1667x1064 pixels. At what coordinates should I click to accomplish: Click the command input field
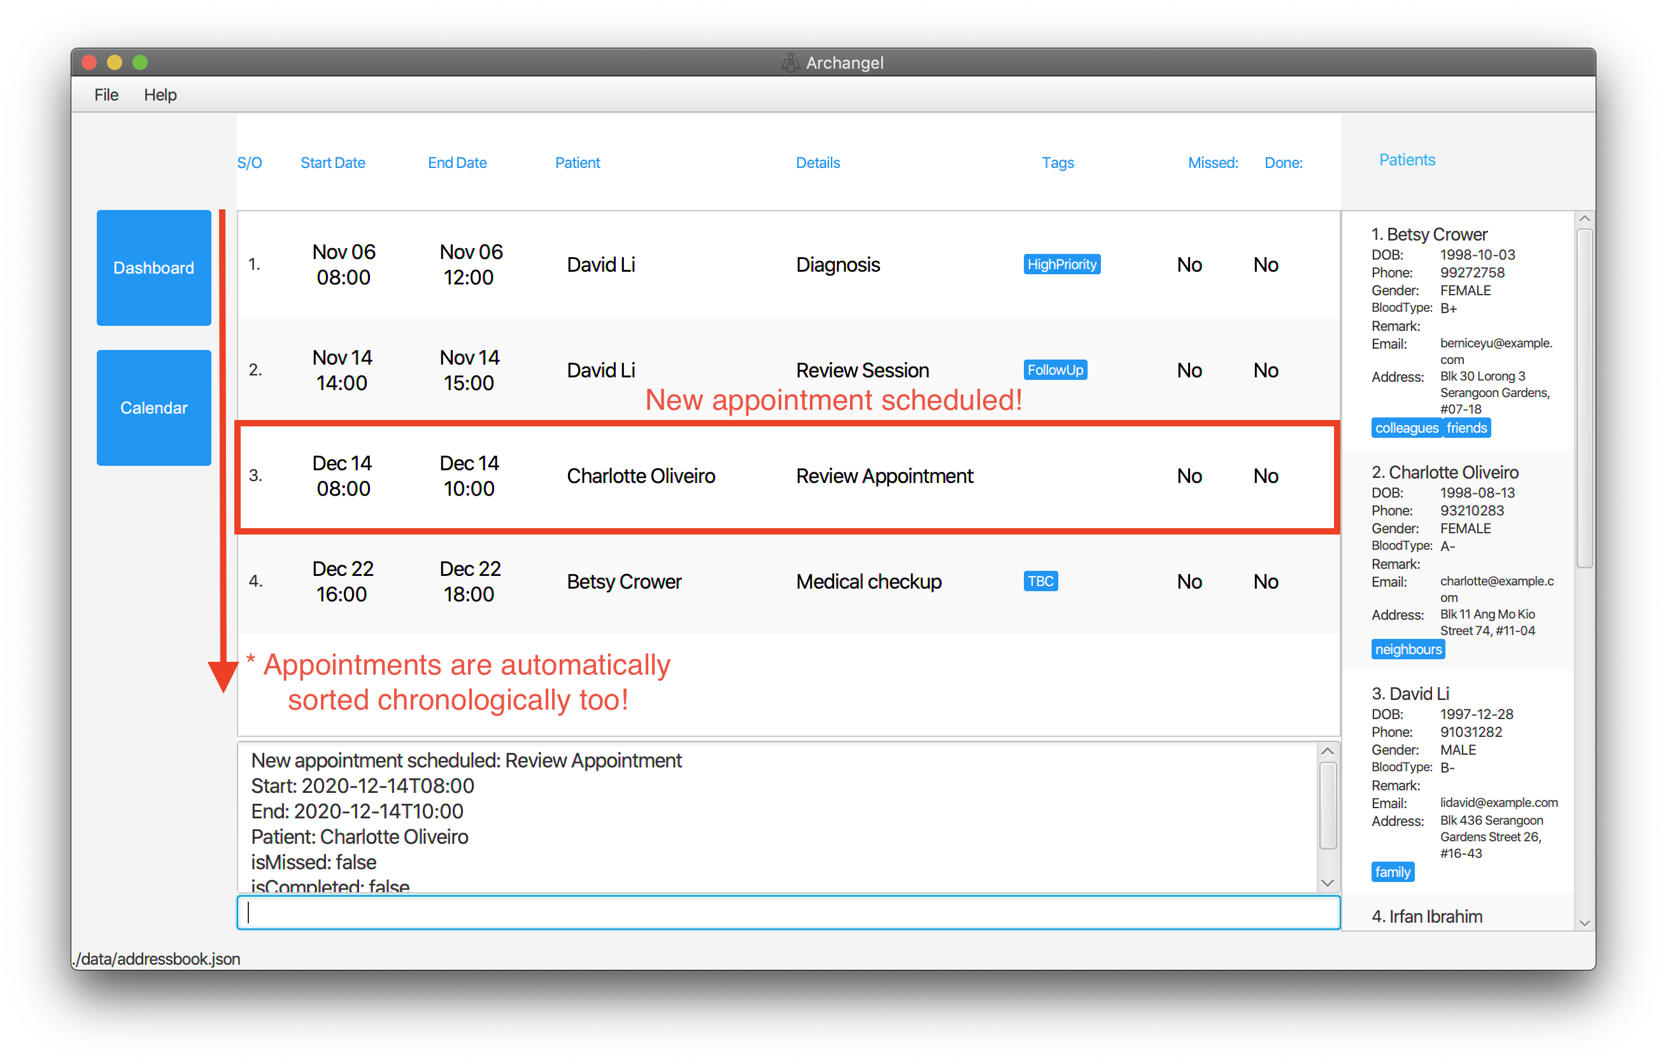point(788,913)
